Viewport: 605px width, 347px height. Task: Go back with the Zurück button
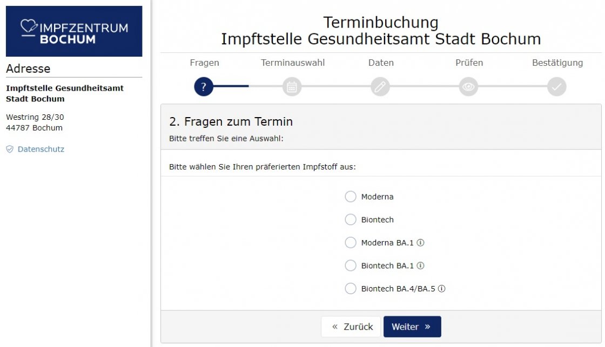tap(351, 327)
